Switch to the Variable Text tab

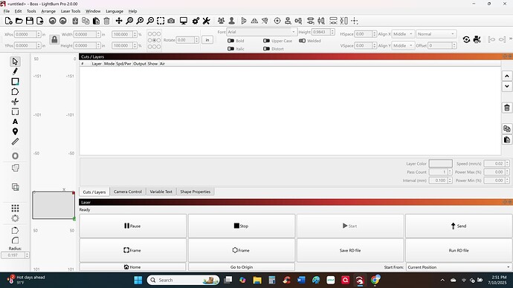[161, 192]
